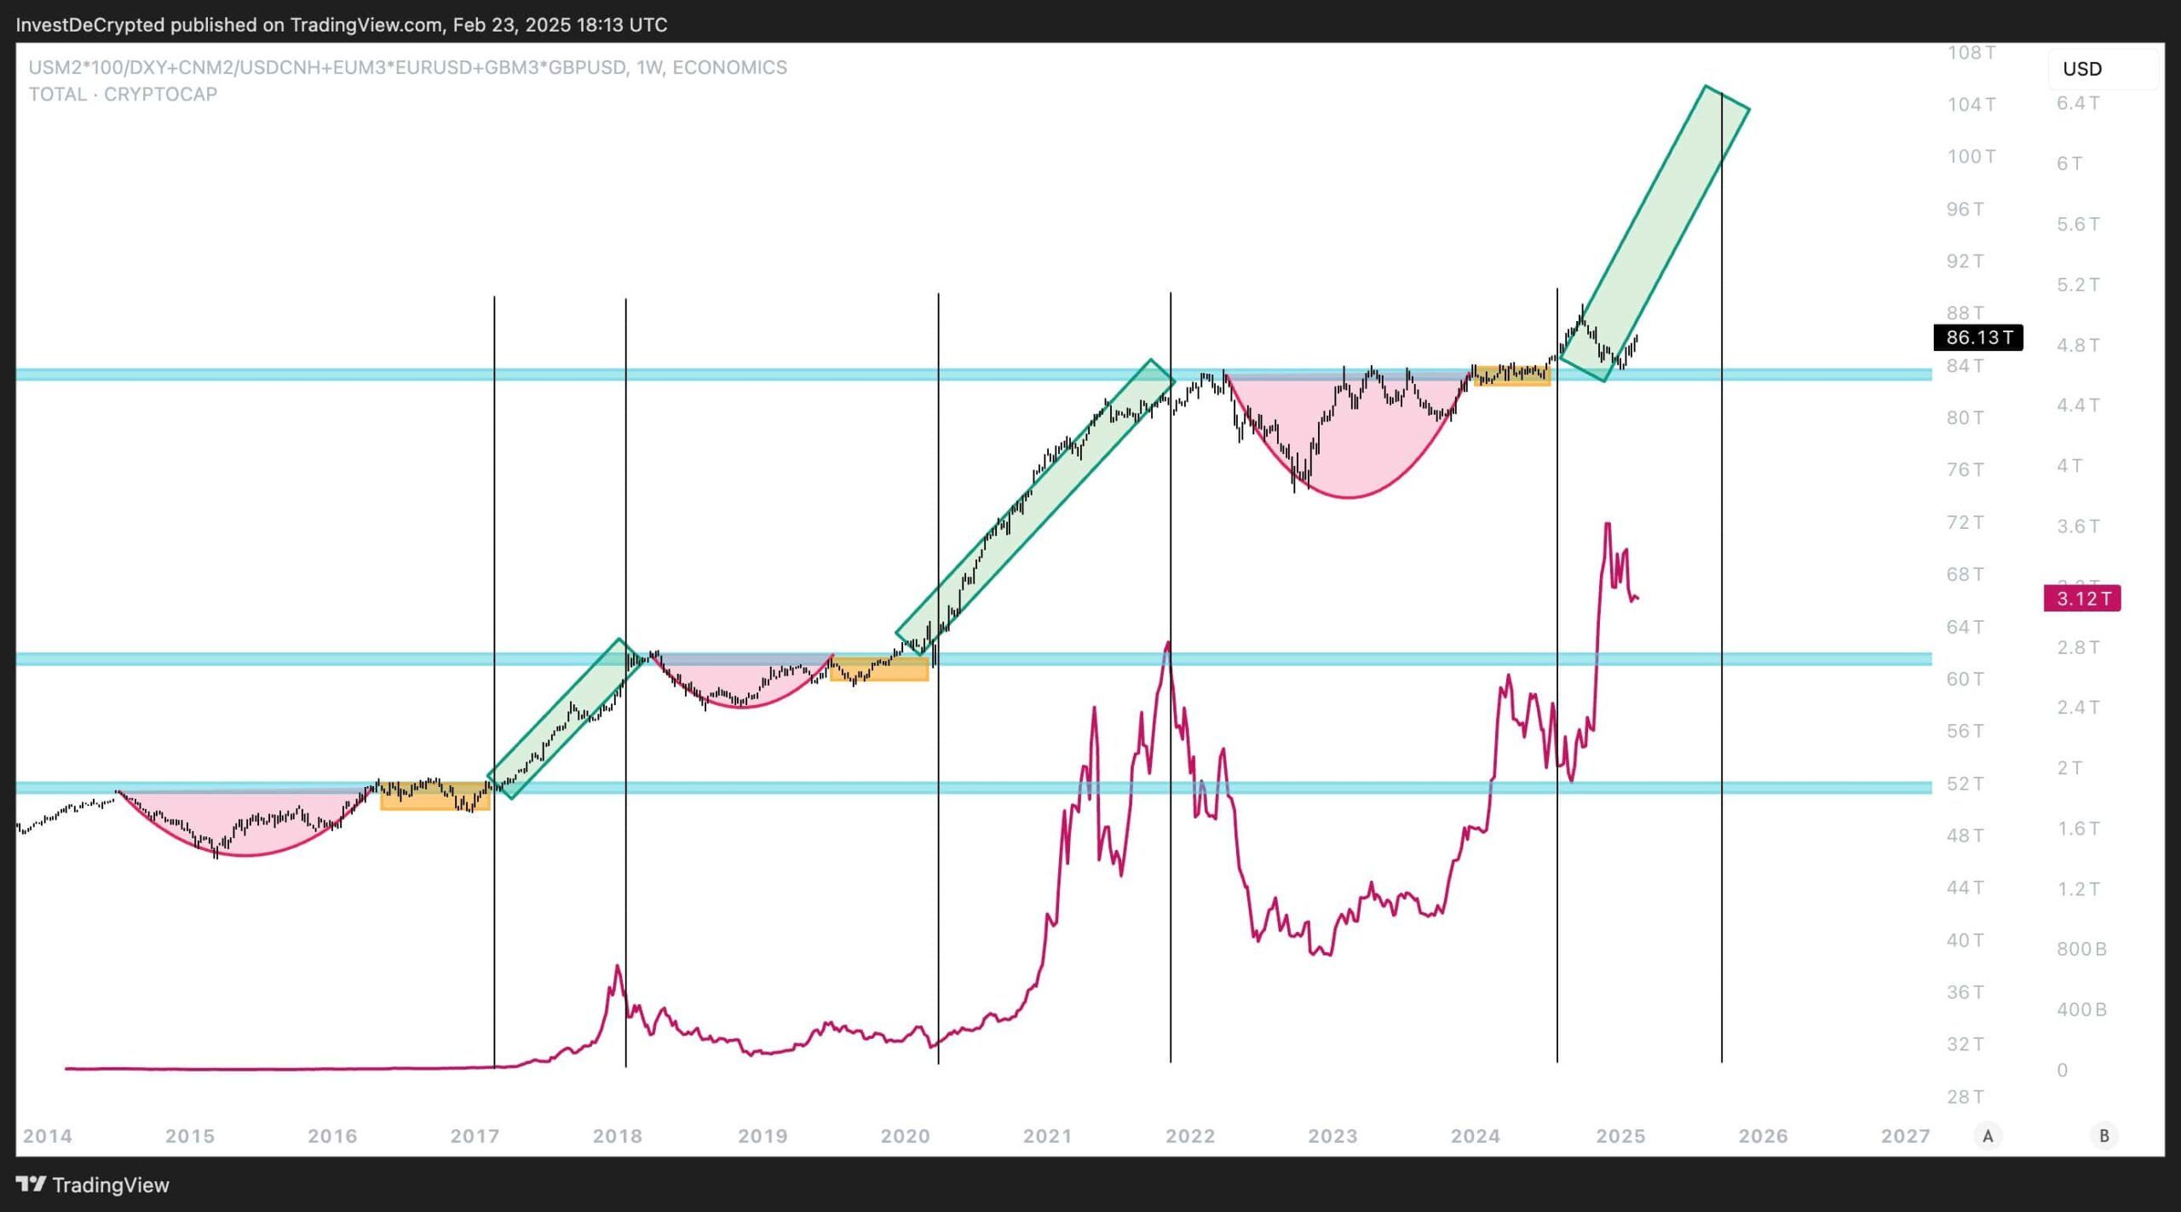This screenshot has height=1212, width=2181.
Task: Click the 2025 label on time axis
Action: (1620, 1135)
